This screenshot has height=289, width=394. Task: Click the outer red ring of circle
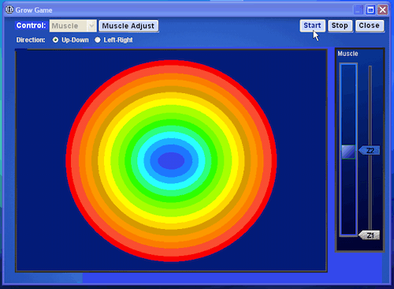[171, 62]
